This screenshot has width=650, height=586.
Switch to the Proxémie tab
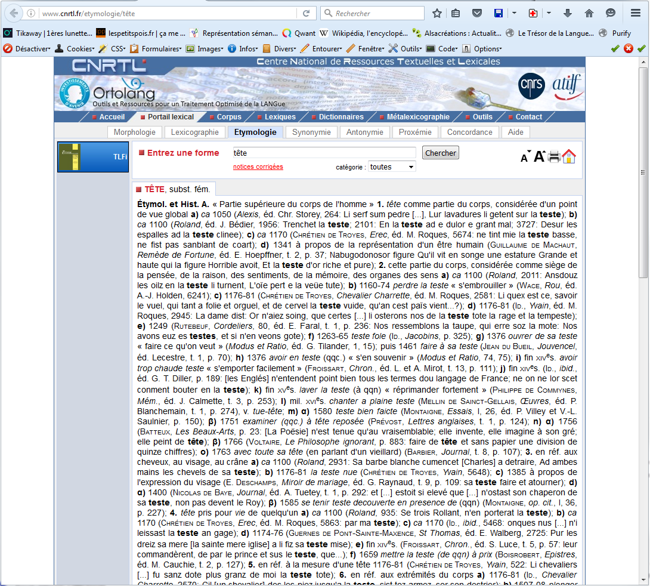pyautogui.click(x=415, y=132)
